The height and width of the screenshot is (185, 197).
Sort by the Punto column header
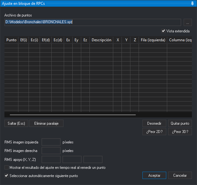point(11,40)
